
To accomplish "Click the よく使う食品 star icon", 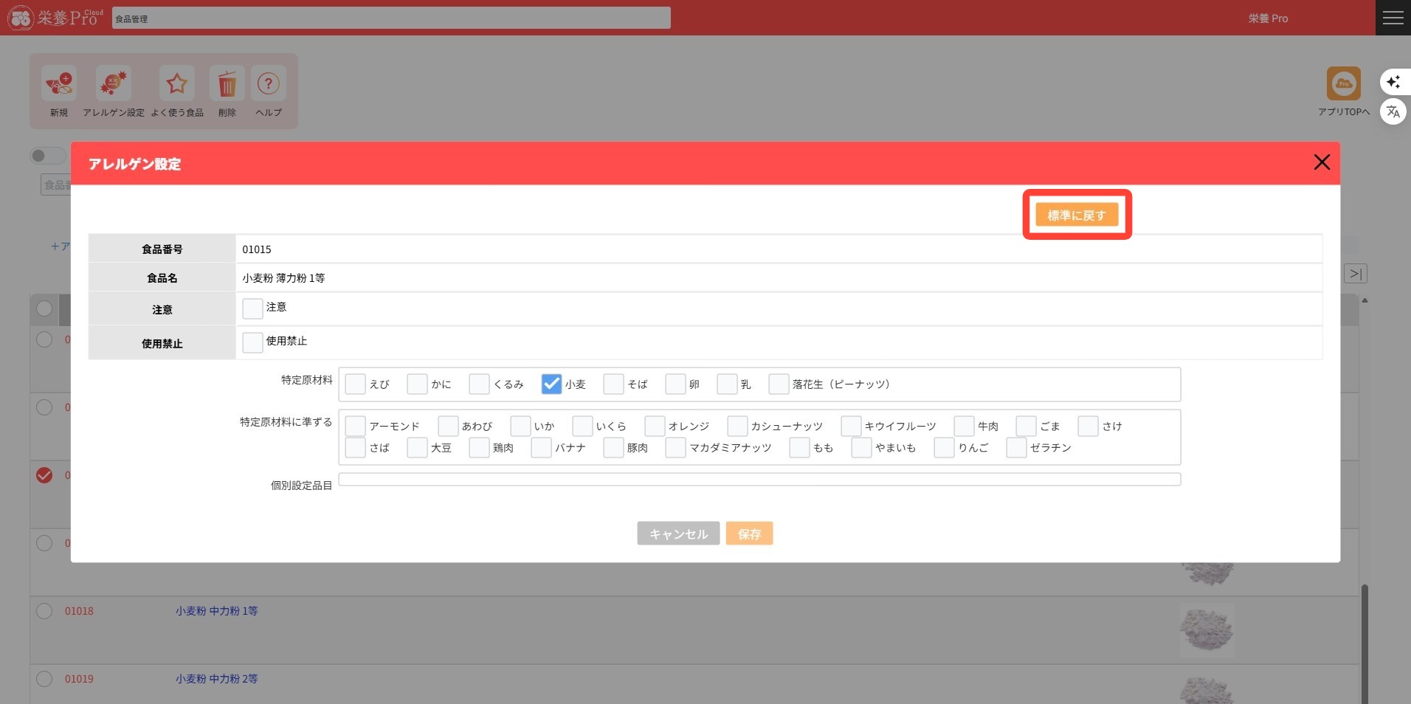I will point(176,85).
